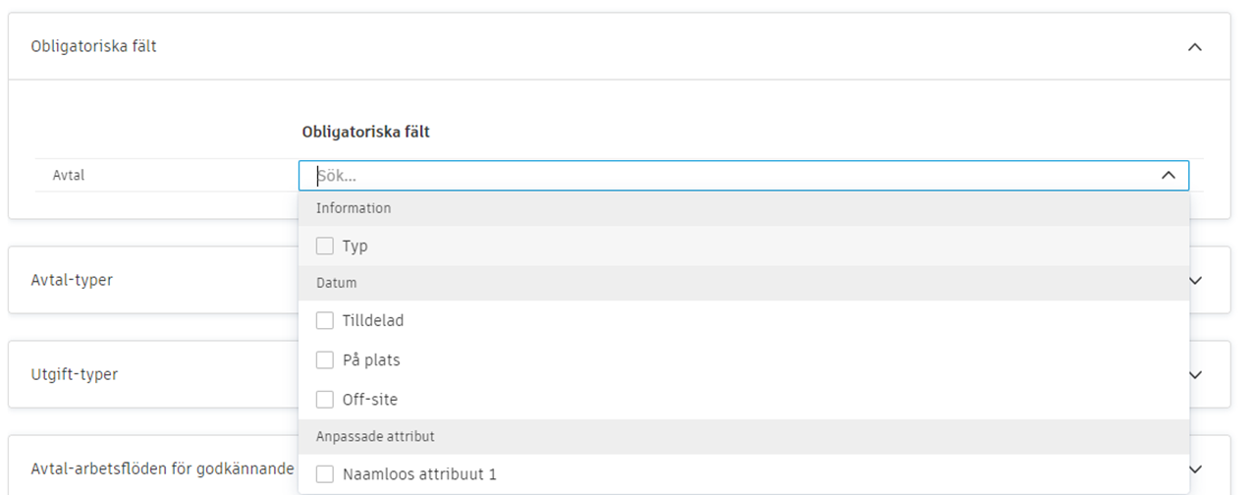The image size is (1251, 495).
Task: Click the Information group header in list
Action: [354, 208]
